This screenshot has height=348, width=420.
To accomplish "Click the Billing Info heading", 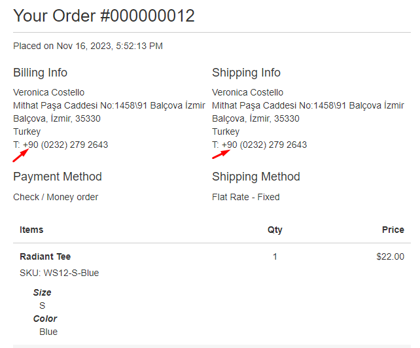I will pos(40,73).
